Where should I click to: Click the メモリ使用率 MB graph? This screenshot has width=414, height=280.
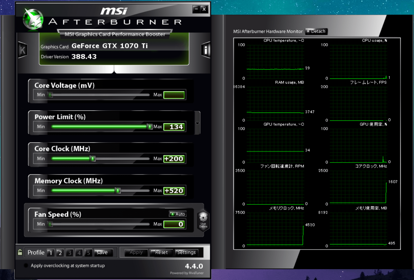358,229
